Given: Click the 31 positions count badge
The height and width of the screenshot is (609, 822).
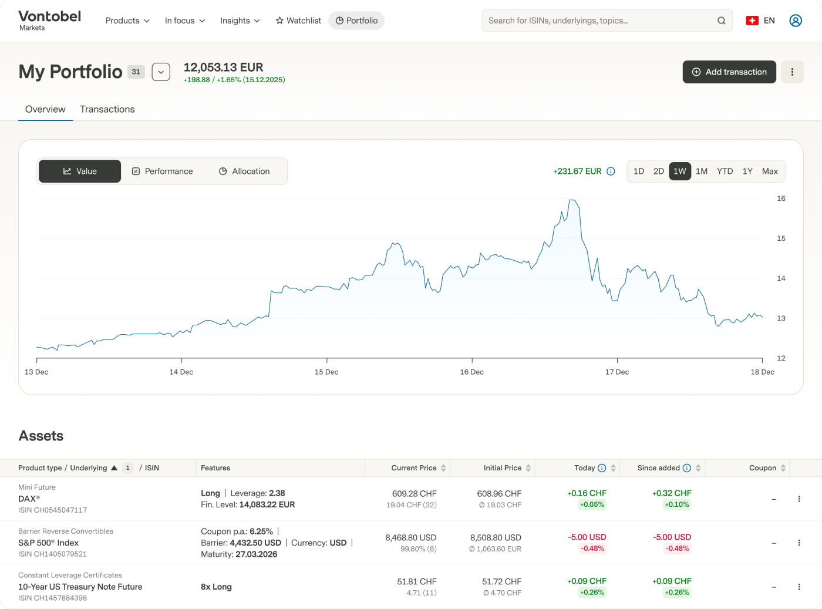Looking at the screenshot, I should [x=136, y=72].
